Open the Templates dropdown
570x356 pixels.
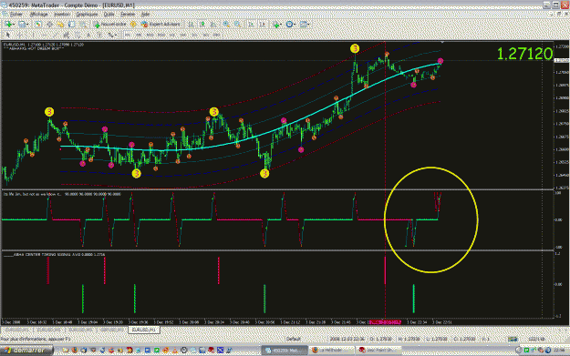point(305,25)
